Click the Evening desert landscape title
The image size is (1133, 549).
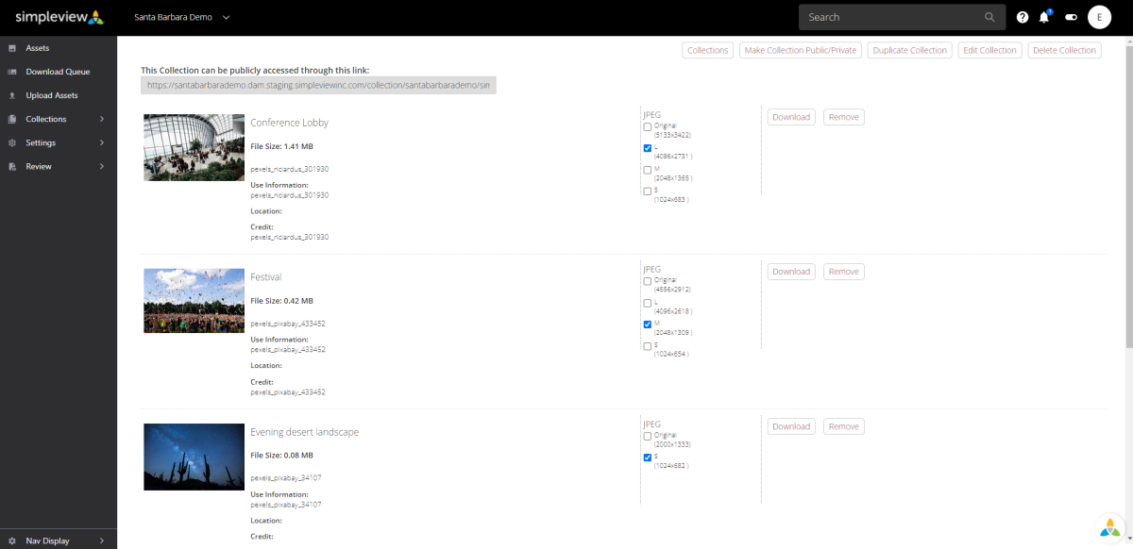pyautogui.click(x=305, y=432)
